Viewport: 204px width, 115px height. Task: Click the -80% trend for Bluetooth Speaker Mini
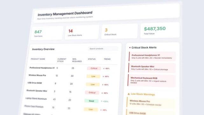click(105, 93)
